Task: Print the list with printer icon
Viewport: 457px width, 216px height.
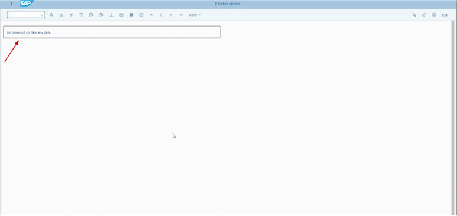Action: click(x=434, y=15)
